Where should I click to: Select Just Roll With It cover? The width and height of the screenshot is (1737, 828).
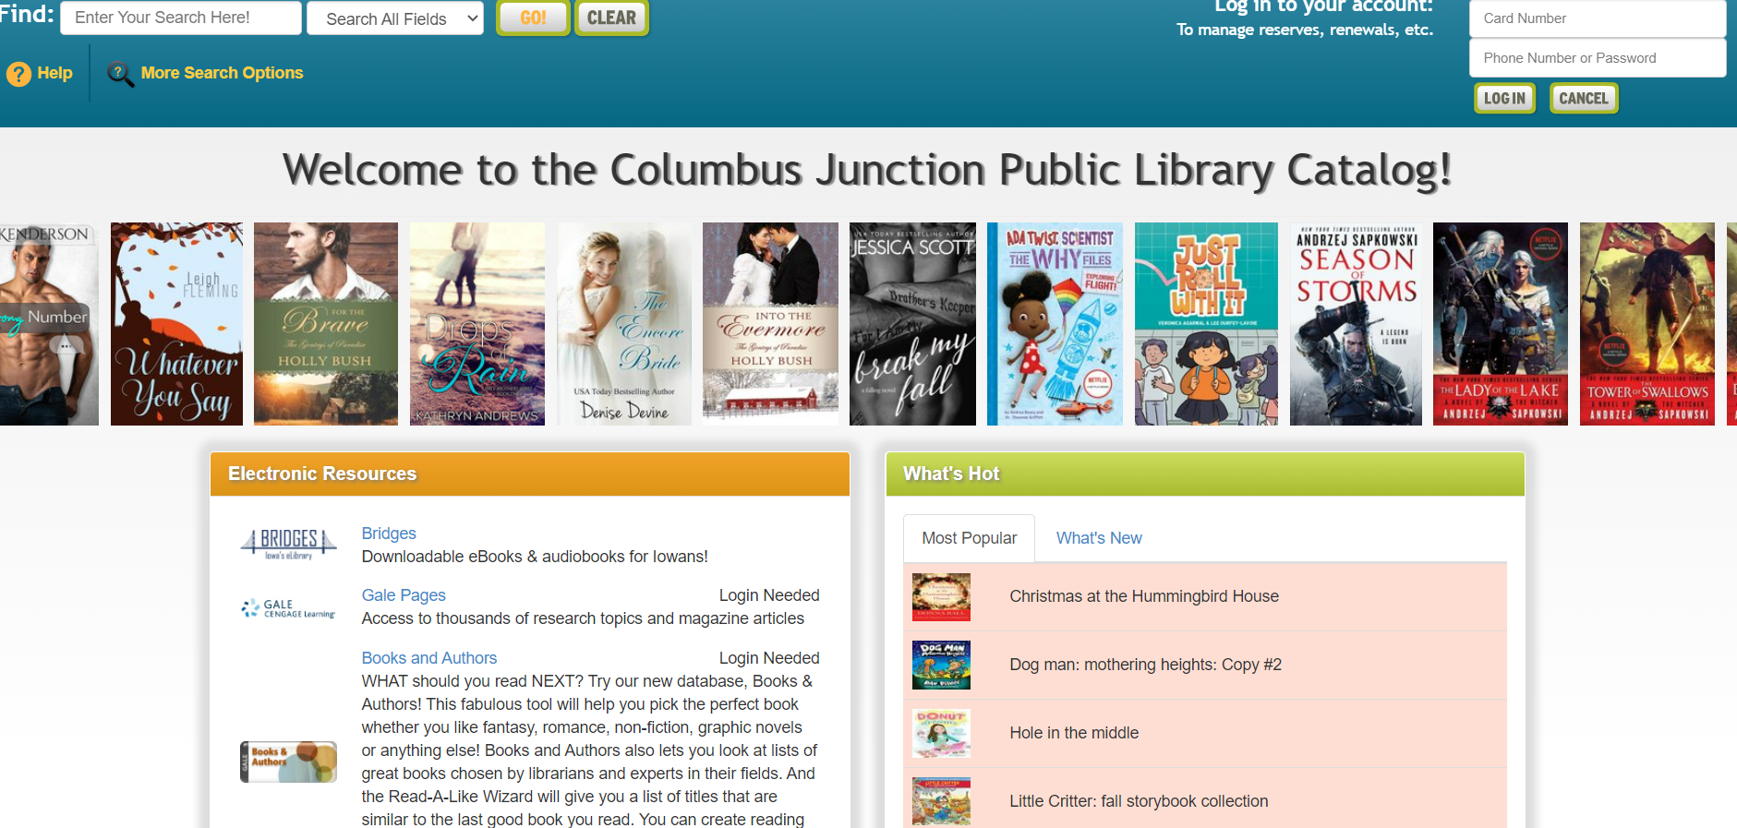[x=1206, y=324]
